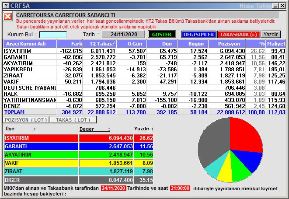Screen dimensions: 289x199
Task: Click the Kurum Bul search field
Action: [53, 35]
